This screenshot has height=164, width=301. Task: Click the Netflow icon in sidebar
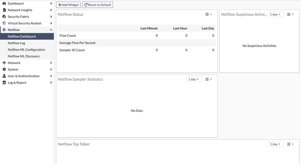coord(4,30)
